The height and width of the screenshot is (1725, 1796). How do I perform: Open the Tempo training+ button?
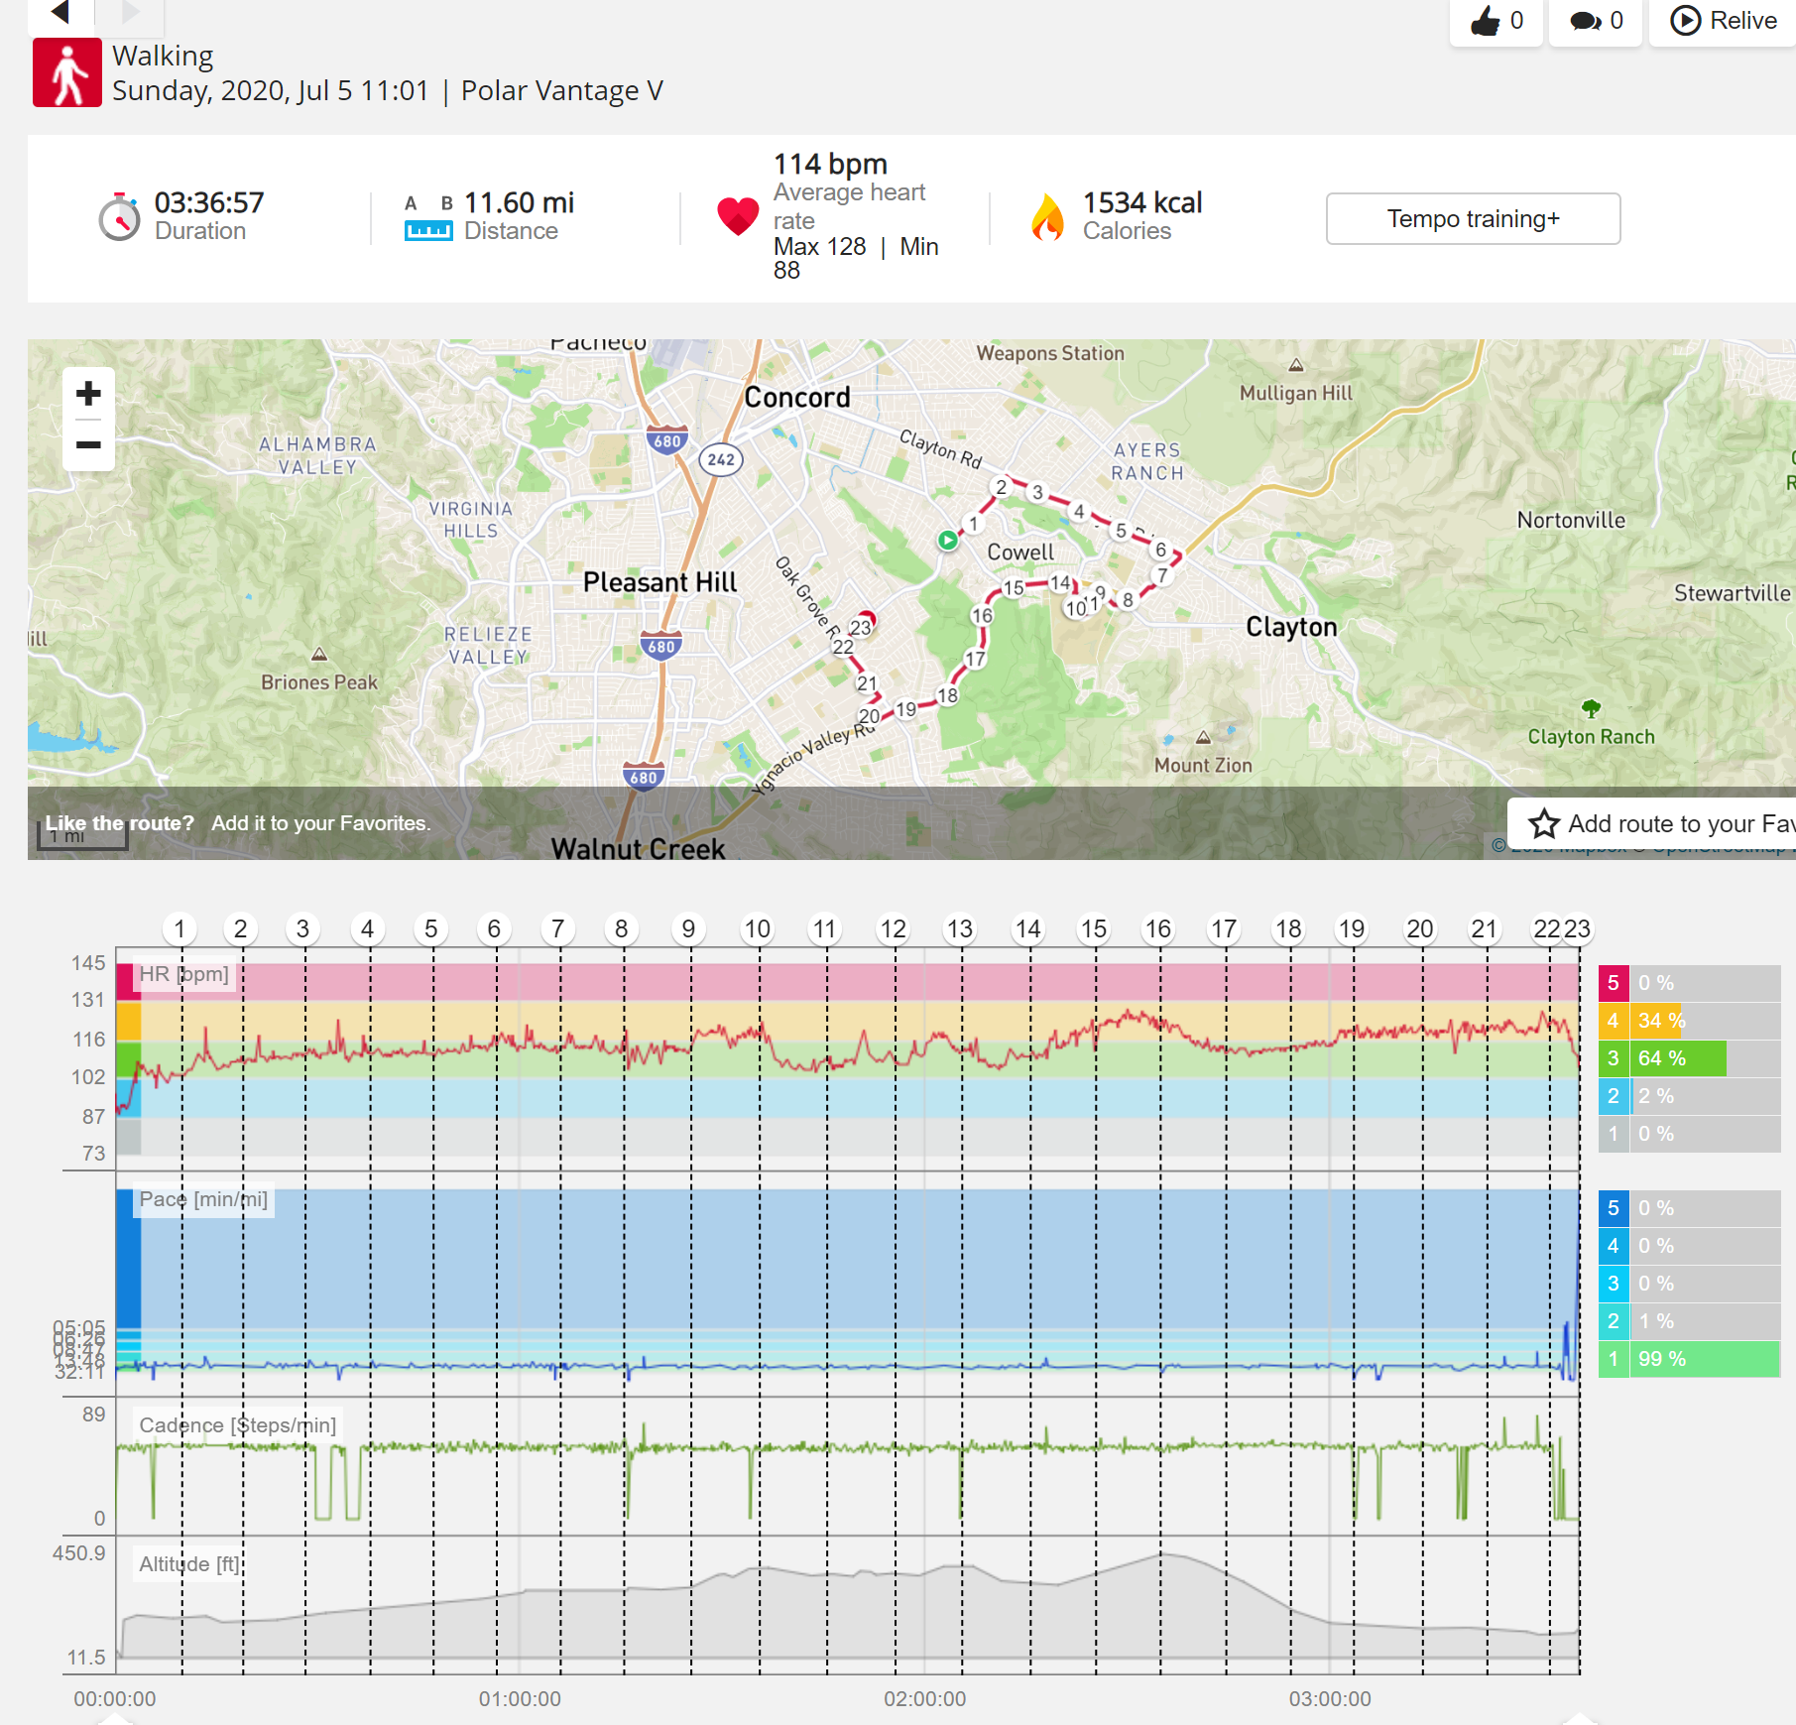1473,218
